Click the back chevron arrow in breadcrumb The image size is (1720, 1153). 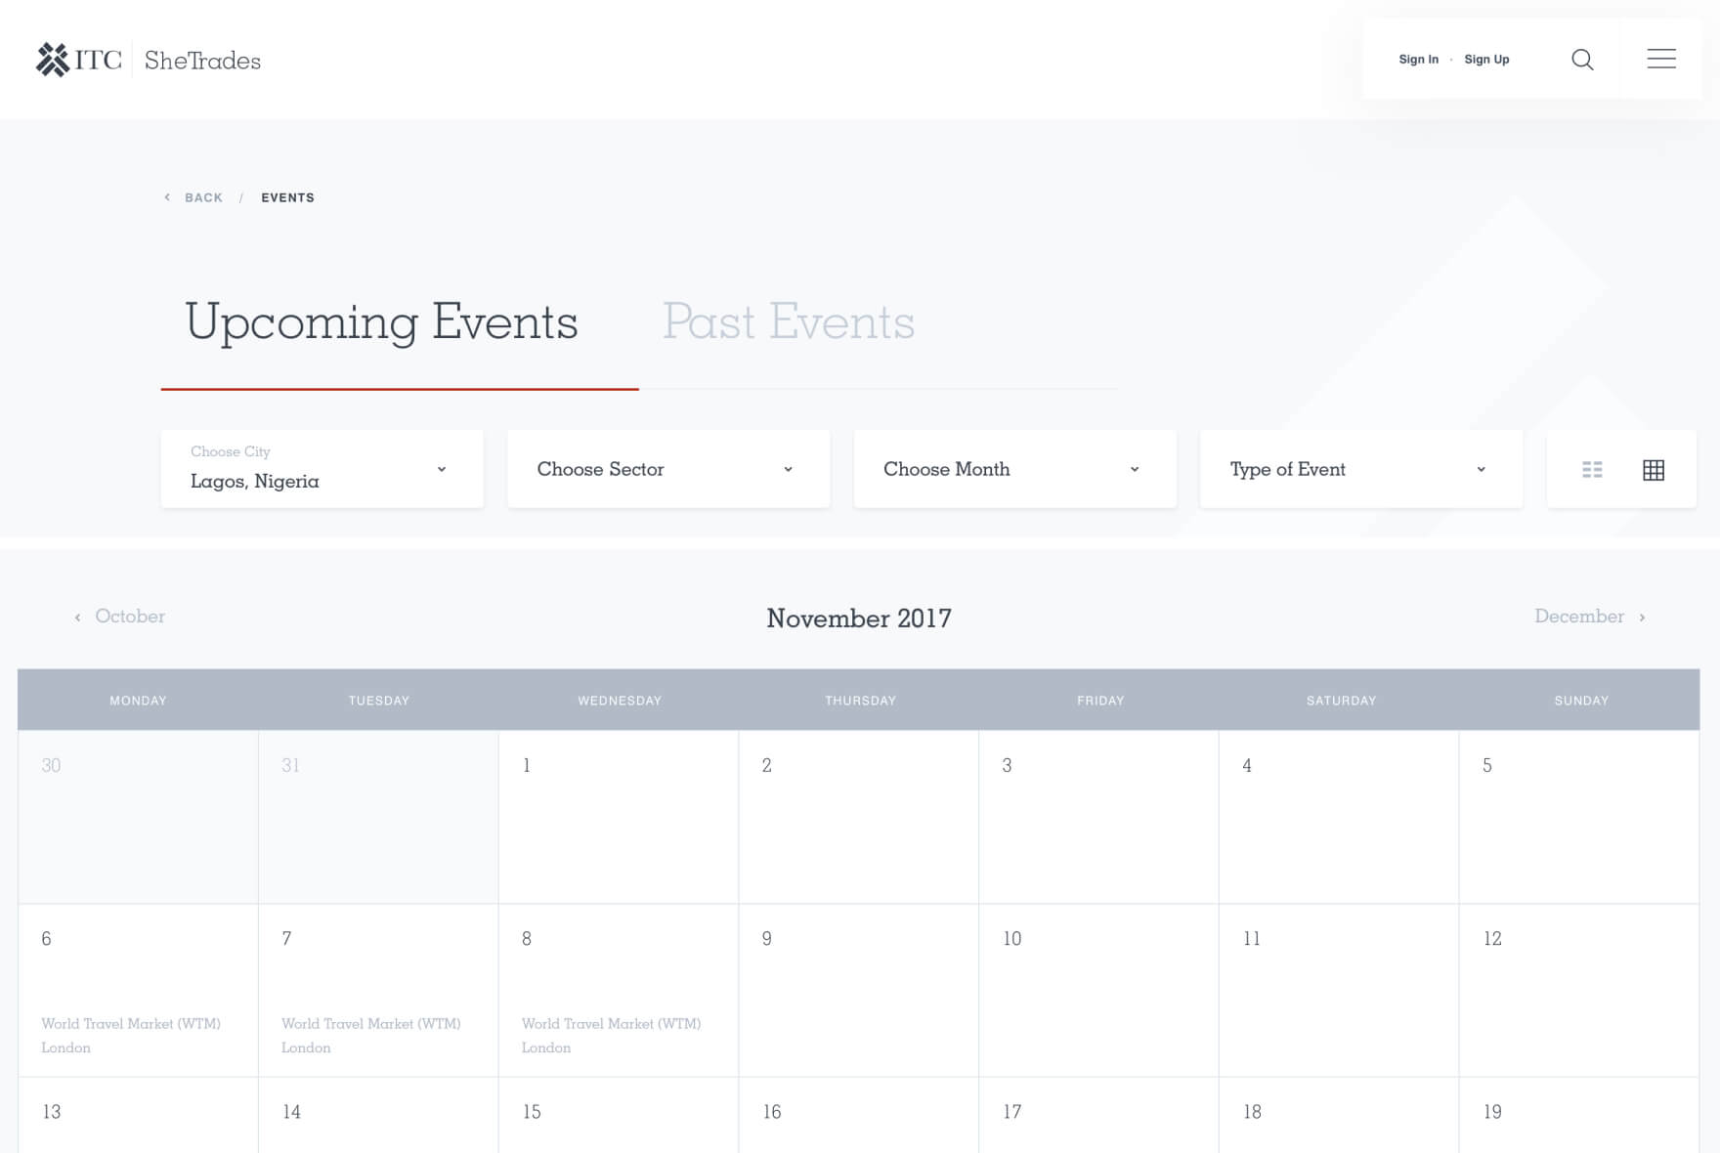(x=167, y=197)
